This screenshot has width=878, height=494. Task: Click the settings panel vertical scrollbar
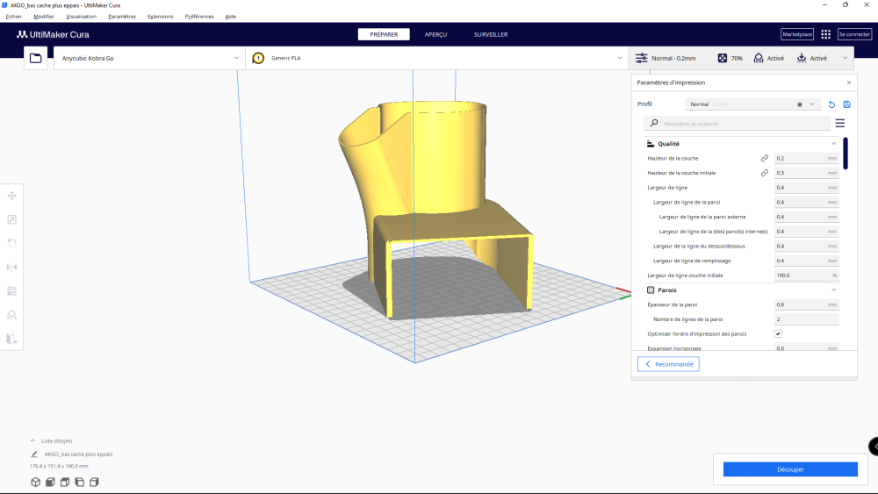845,153
